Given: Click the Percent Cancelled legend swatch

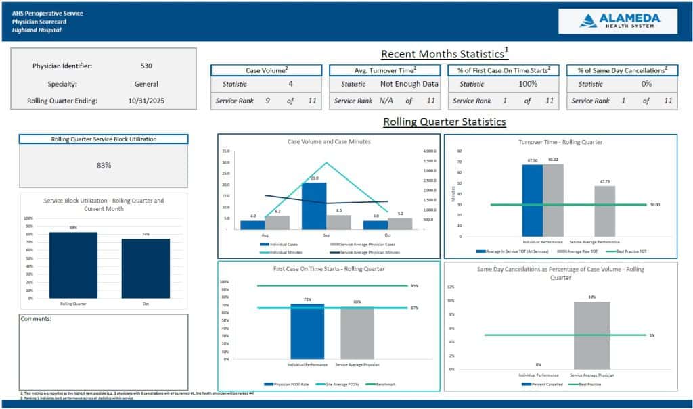Looking at the screenshot, I should click(526, 384).
